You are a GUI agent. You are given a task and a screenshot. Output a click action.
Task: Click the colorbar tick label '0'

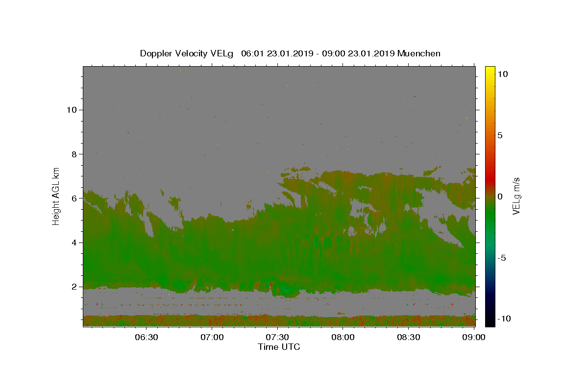(x=500, y=196)
